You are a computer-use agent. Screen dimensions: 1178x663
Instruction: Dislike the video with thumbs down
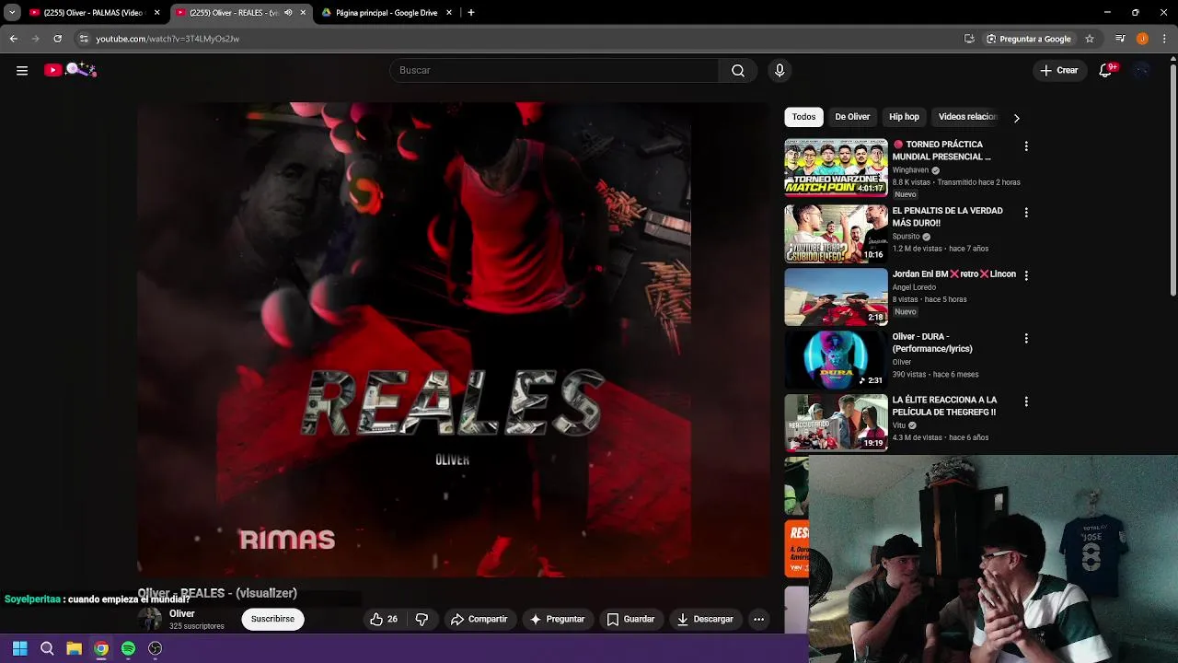point(422,619)
